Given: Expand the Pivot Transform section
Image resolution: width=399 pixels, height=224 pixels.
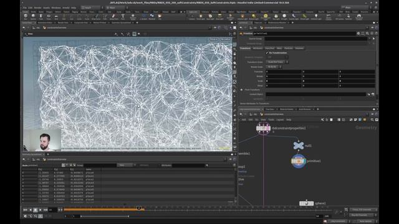Looking at the screenshot, I should [x=241, y=90].
